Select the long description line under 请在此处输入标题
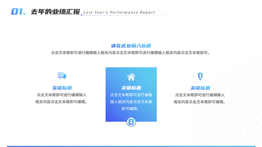 [130, 53]
